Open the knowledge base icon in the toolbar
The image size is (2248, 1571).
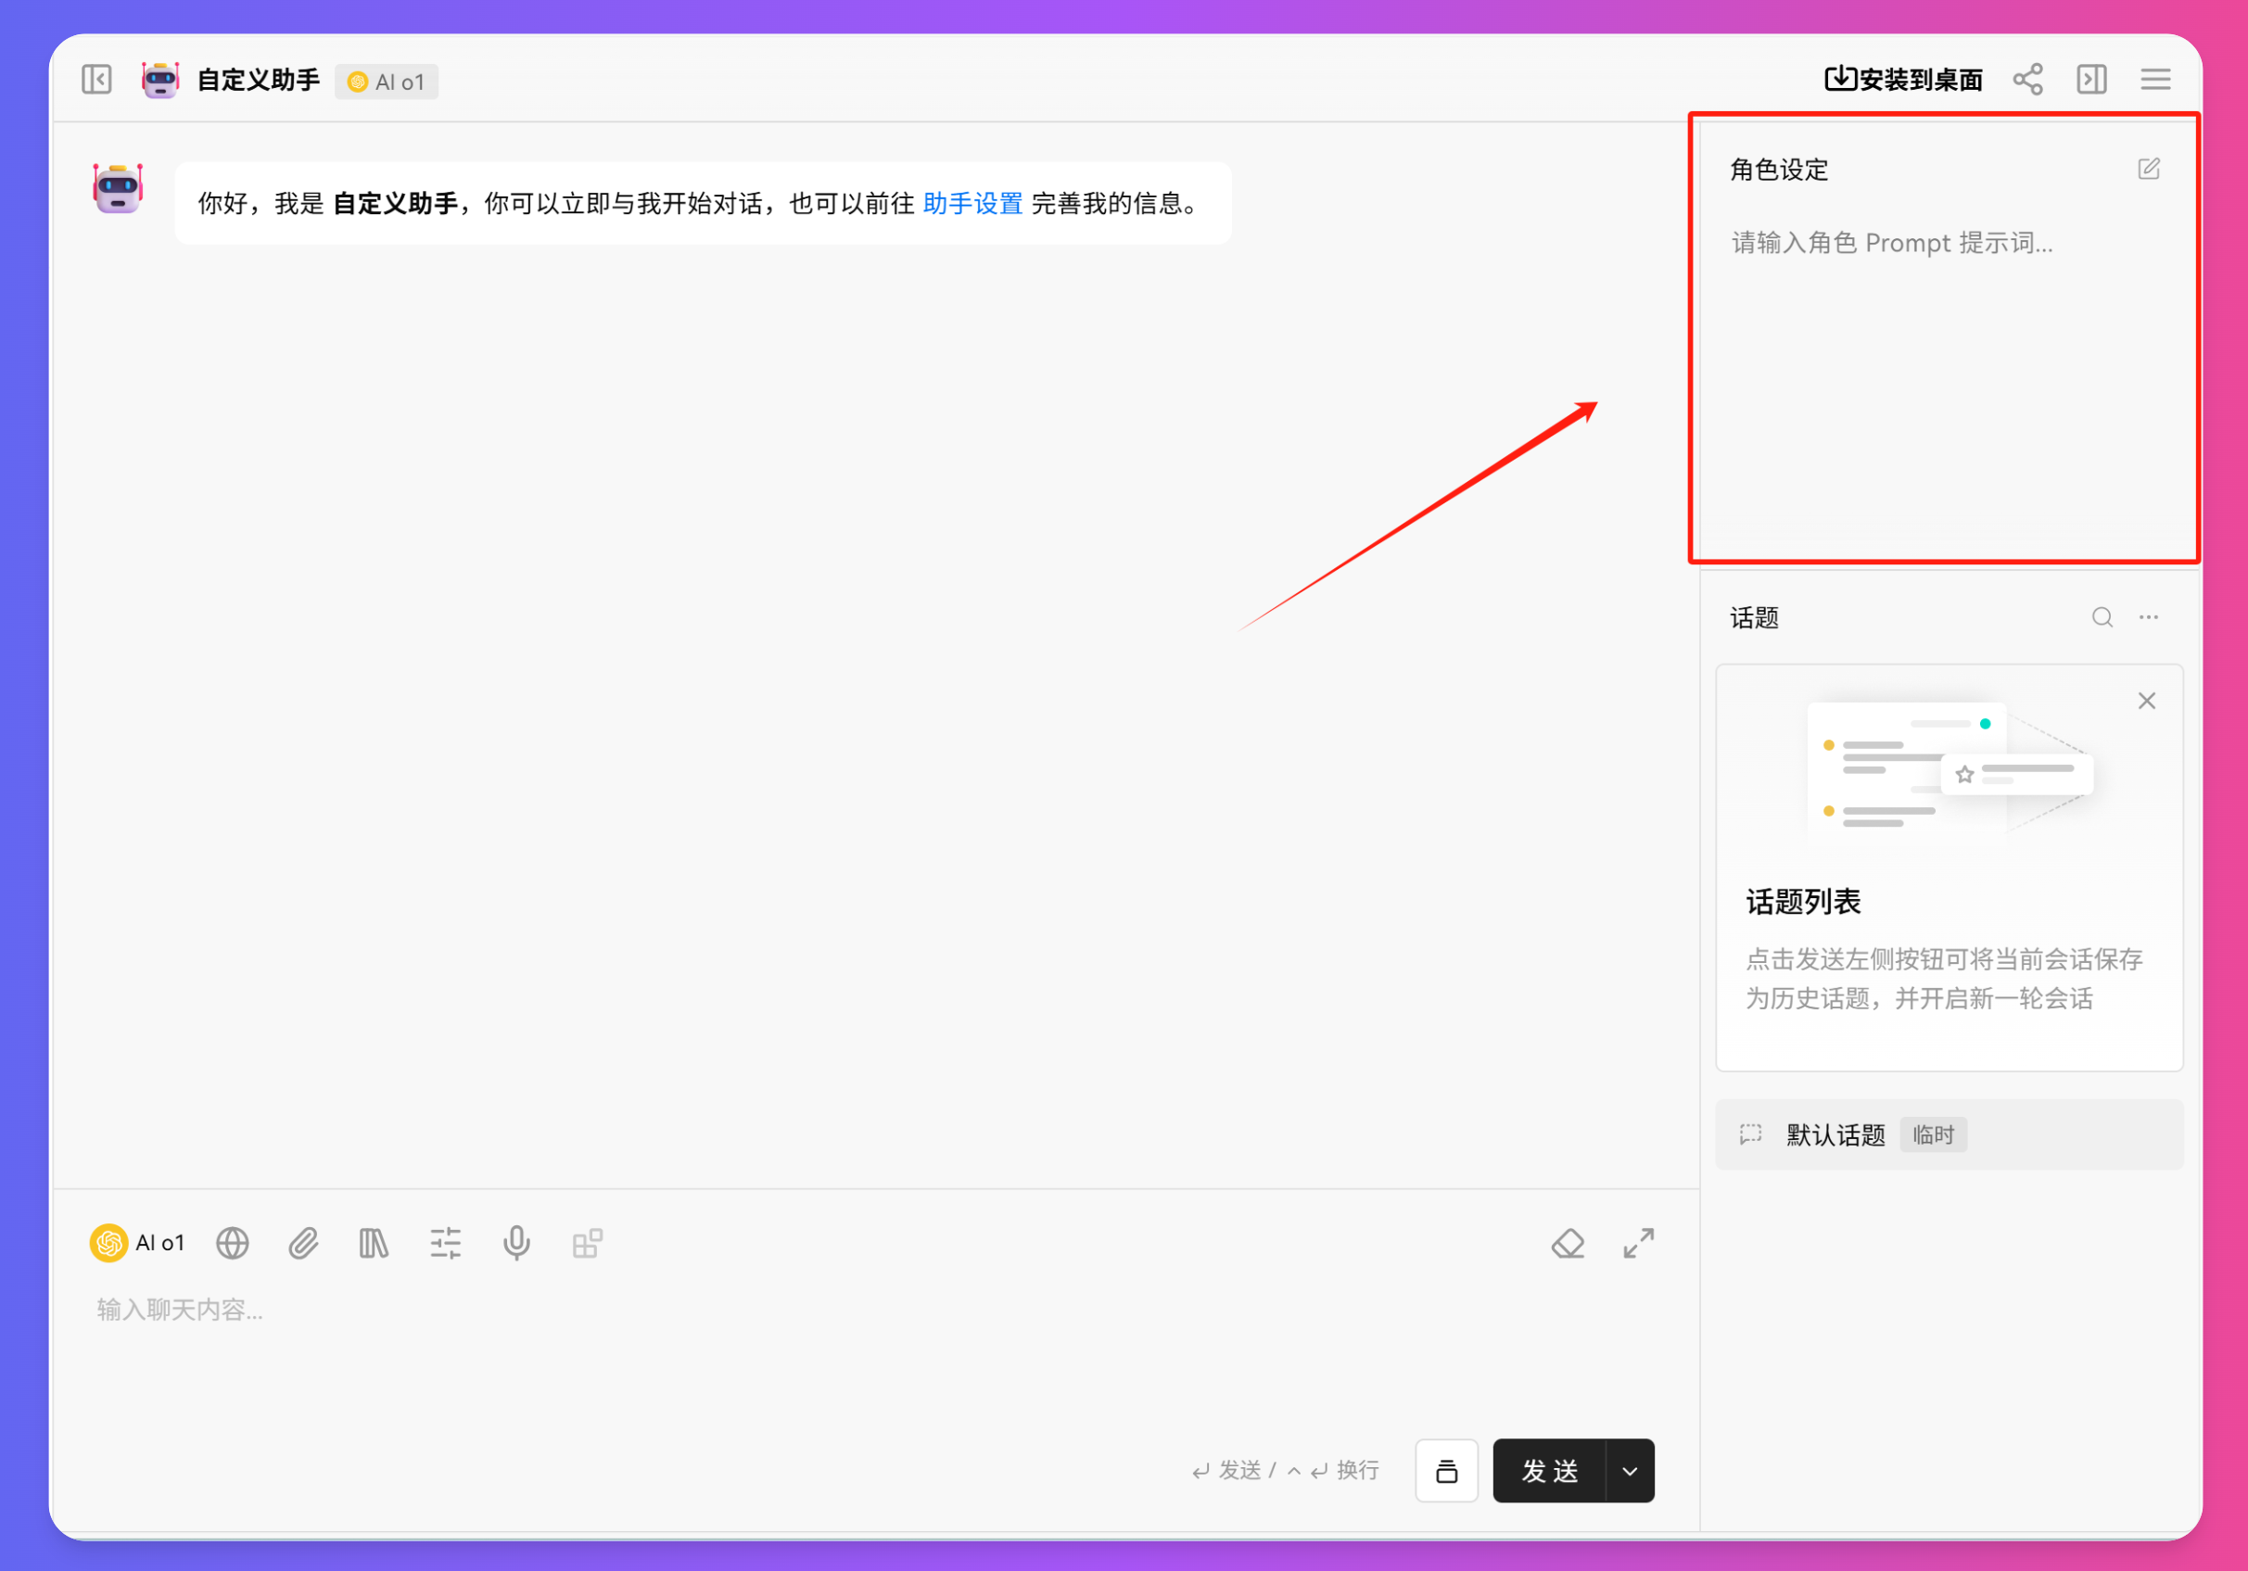[373, 1242]
